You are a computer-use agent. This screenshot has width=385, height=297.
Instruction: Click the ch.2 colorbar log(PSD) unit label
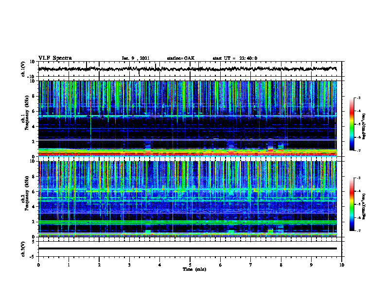click(364, 206)
